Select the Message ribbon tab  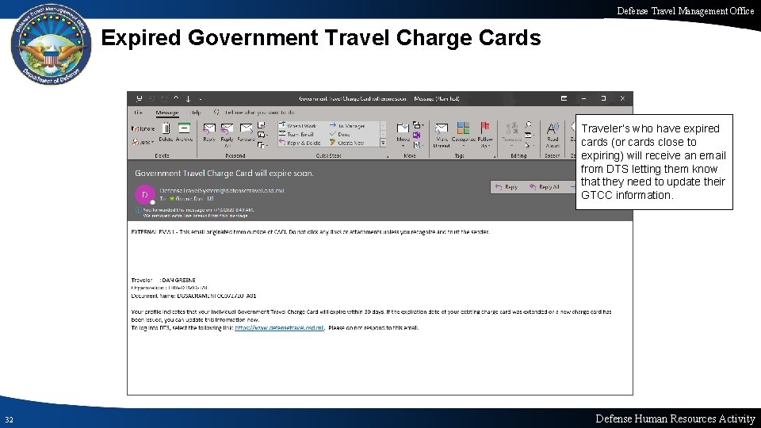point(167,112)
